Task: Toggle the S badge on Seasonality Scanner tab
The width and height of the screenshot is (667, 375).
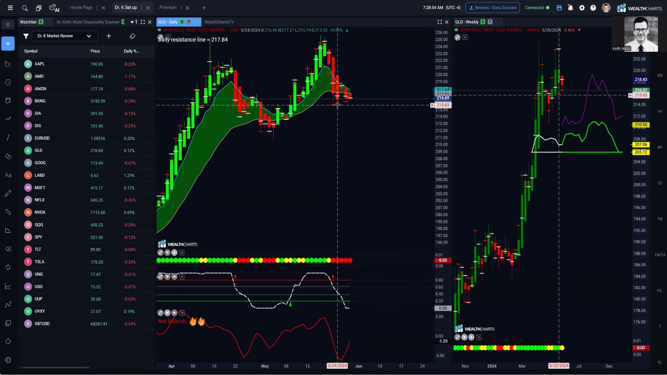Action: 123,22
